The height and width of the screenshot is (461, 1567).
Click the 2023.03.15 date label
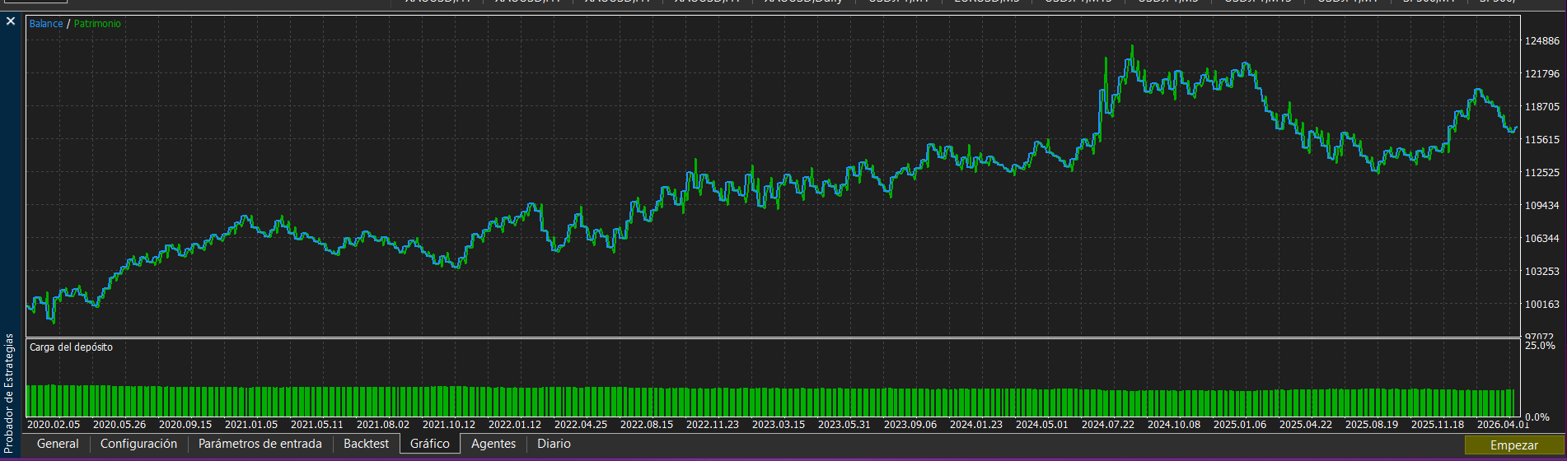coord(779,425)
